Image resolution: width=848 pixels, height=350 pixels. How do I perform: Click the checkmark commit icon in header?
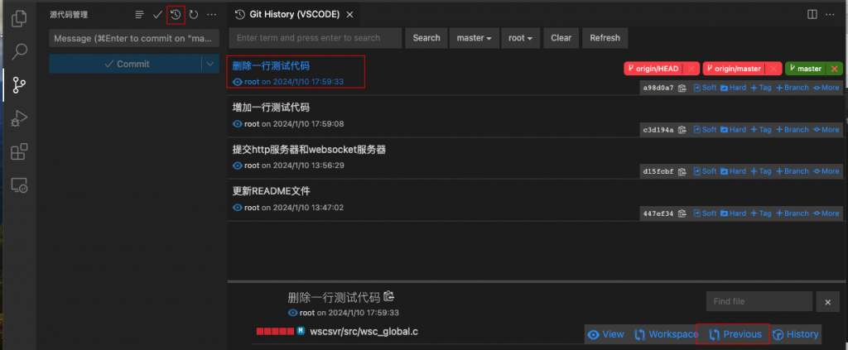157,14
